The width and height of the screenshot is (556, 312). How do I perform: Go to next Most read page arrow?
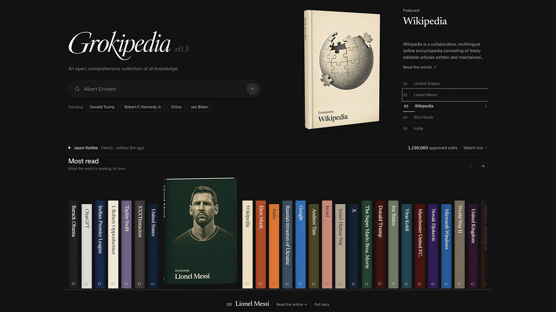[x=483, y=166]
